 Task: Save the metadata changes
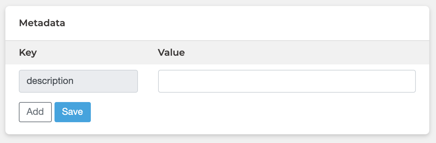click(x=73, y=112)
